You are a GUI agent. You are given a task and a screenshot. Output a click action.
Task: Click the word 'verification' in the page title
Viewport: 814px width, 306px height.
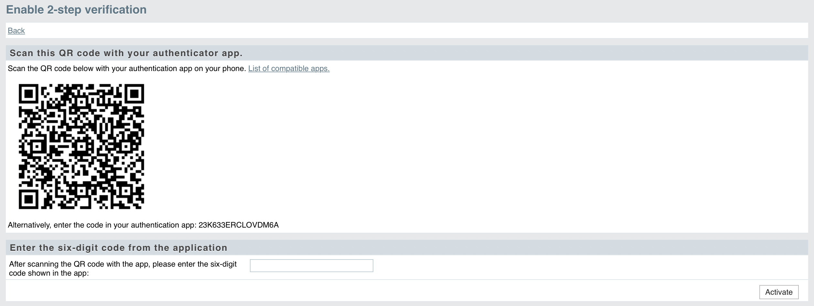[116, 10]
